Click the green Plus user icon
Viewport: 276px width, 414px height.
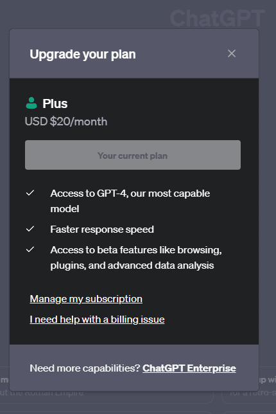[x=31, y=103]
